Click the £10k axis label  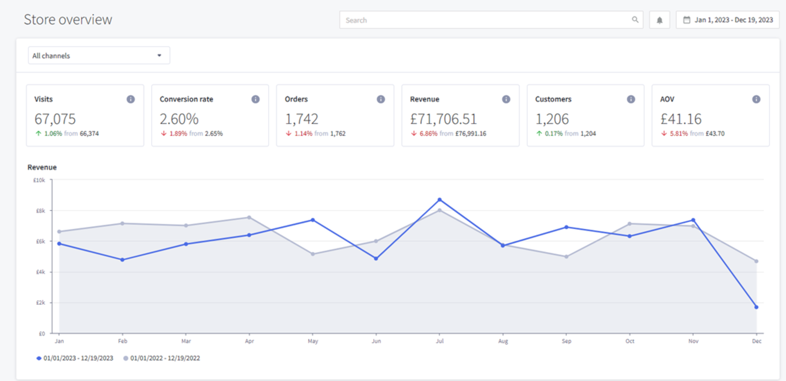tap(39, 180)
